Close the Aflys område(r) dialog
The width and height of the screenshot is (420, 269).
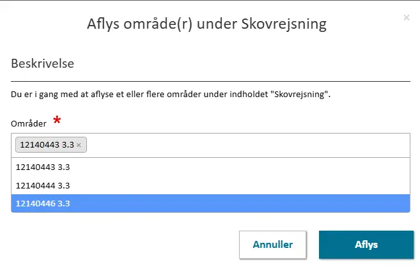pos(406,18)
